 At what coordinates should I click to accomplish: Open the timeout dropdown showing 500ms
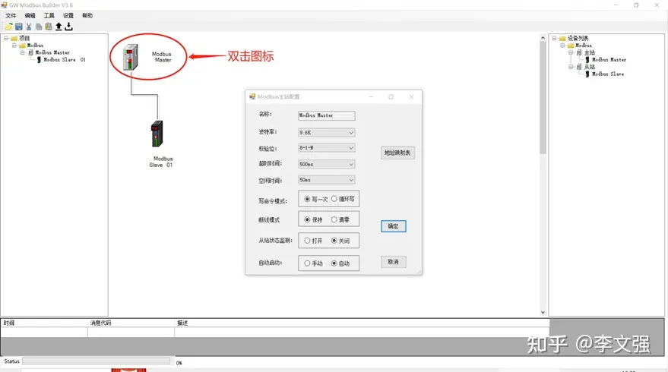(x=326, y=164)
